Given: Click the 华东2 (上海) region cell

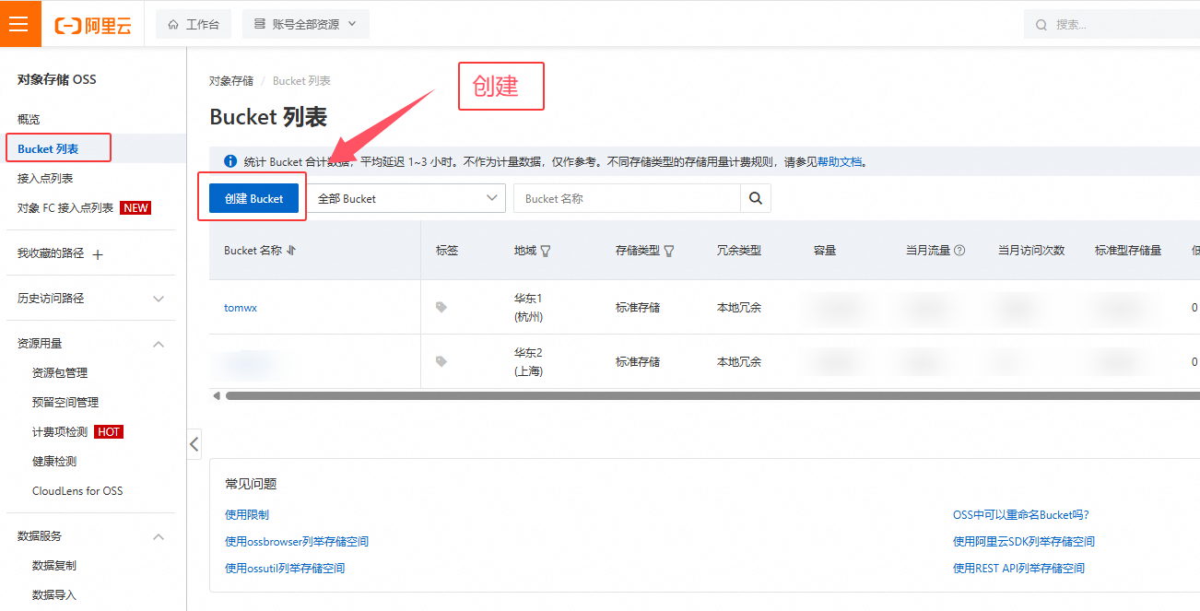Looking at the screenshot, I should [529, 362].
